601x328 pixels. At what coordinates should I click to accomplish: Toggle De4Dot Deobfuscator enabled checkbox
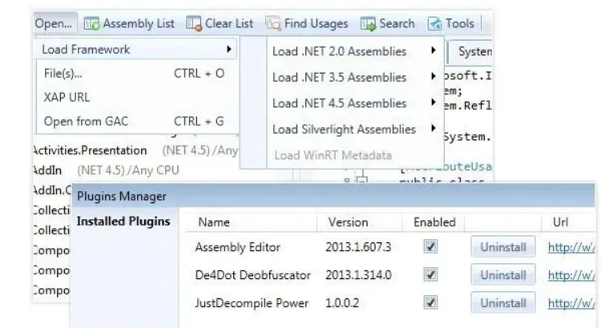[x=430, y=274]
